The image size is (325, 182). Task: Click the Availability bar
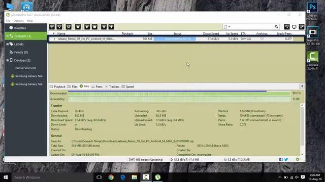pos(179,99)
